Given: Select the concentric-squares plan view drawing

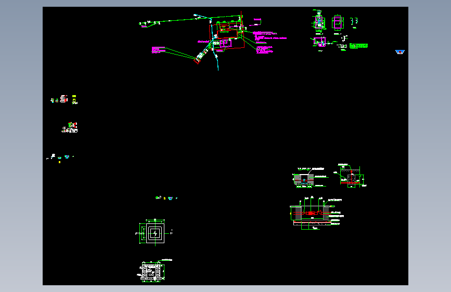Looking at the screenshot, I should (x=154, y=233).
